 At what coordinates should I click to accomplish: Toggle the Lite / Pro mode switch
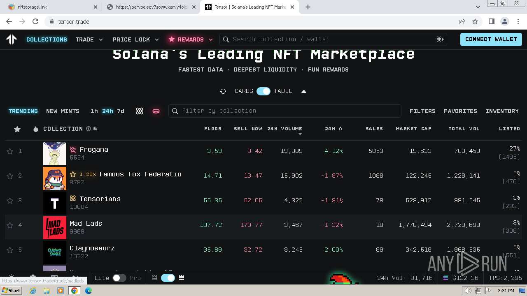coord(119,278)
